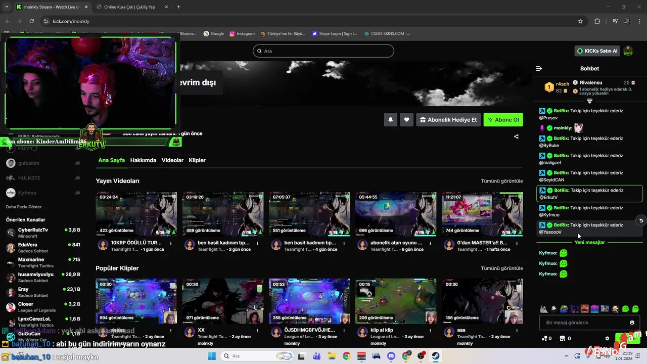Click the notification bell button
The image size is (647, 364).
[x=391, y=120]
